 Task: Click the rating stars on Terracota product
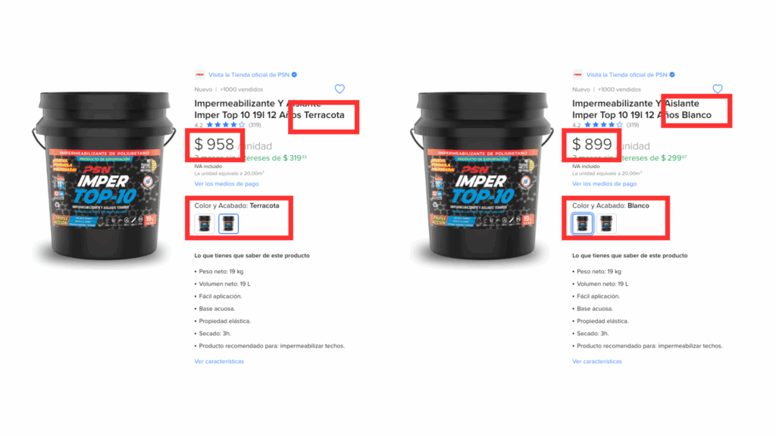point(226,125)
